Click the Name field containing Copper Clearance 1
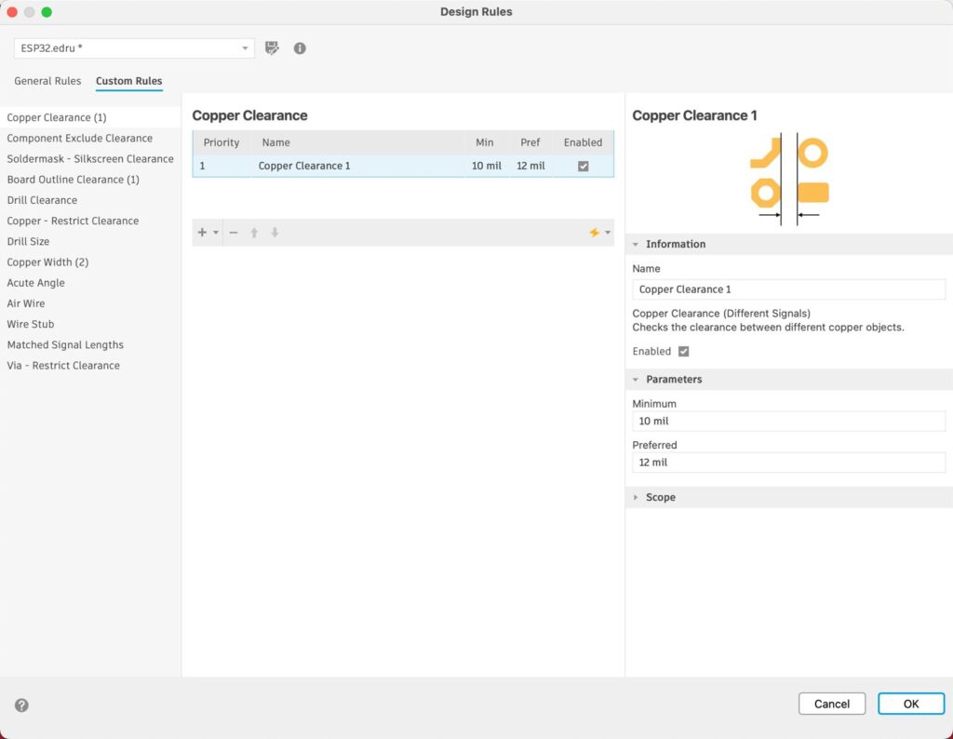953x739 pixels. [788, 289]
